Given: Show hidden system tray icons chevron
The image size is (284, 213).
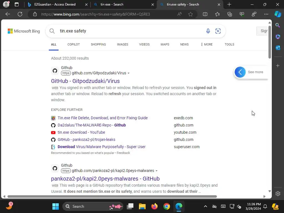Looking at the screenshot, I should point(206,206).
